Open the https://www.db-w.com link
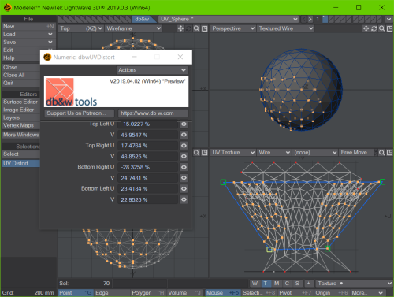This screenshot has height=297, width=394. [153, 113]
